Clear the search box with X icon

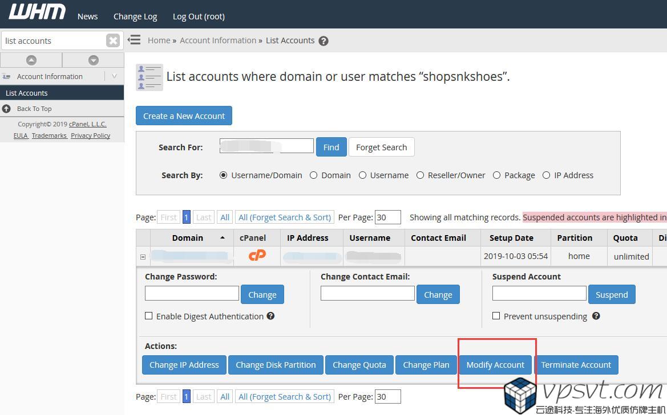113,40
